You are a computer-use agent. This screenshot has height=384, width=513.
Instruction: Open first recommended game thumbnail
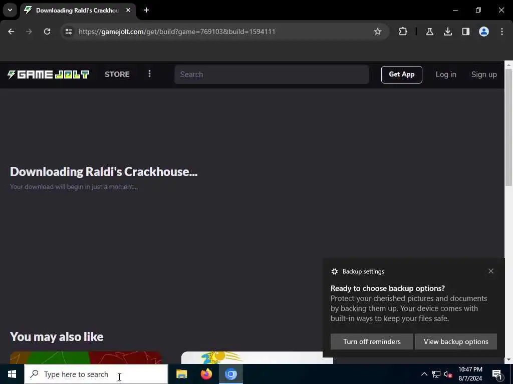click(86, 358)
